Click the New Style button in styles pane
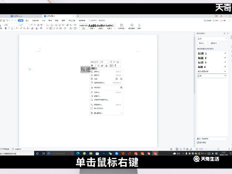This screenshot has width=232, height=174. [202, 43]
